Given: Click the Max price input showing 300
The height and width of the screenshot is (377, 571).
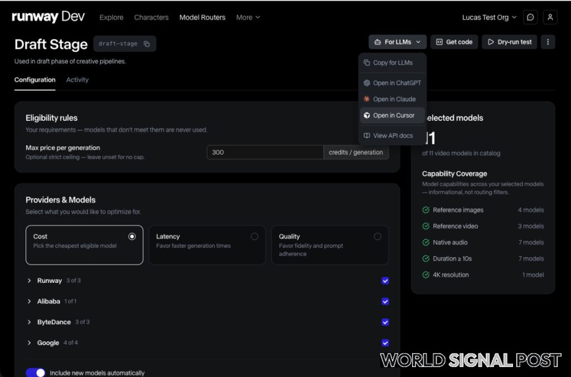Looking at the screenshot, I should (265, 153).
